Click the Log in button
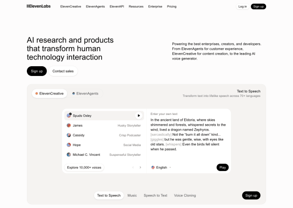Screen dimensions: 293x208 (x=242, y=6)
